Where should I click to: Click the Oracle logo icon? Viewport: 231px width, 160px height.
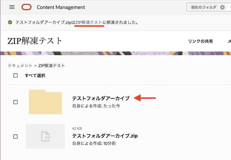click(27, 7)
